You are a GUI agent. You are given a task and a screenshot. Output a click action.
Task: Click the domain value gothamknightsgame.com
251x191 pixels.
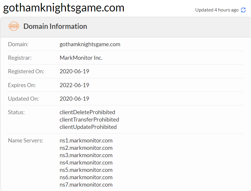click(90, 44)
